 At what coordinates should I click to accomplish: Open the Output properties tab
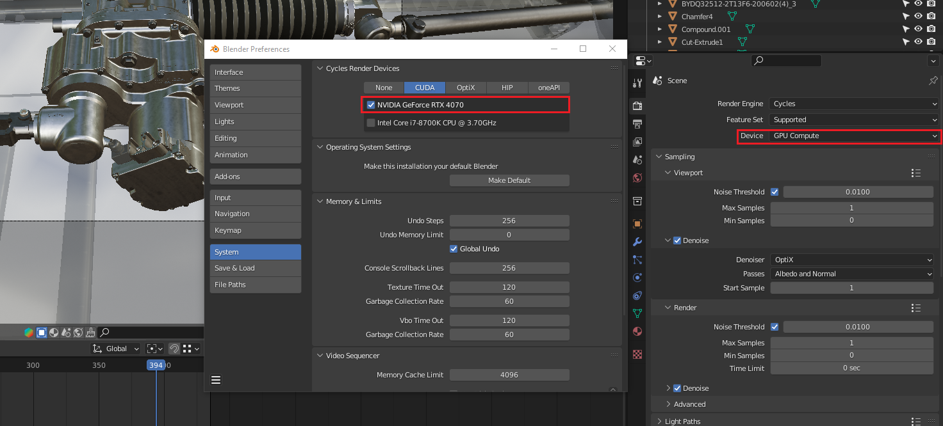(x=637, y=123)
